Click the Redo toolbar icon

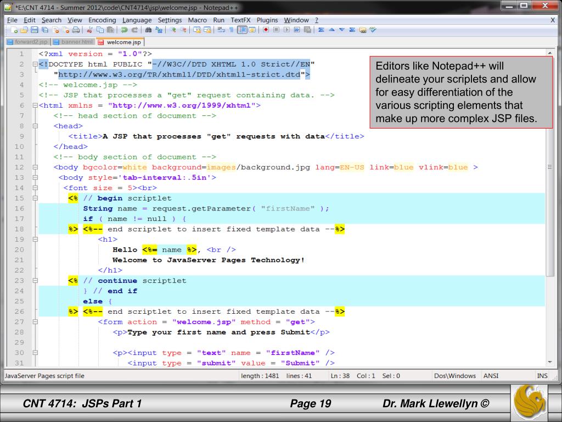[134, 30]
